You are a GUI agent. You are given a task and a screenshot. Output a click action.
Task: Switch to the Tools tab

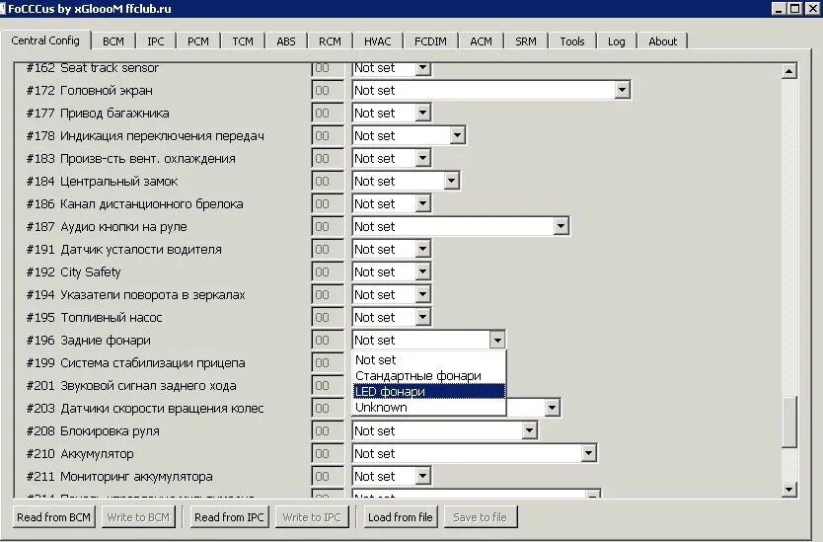point(571,41)
